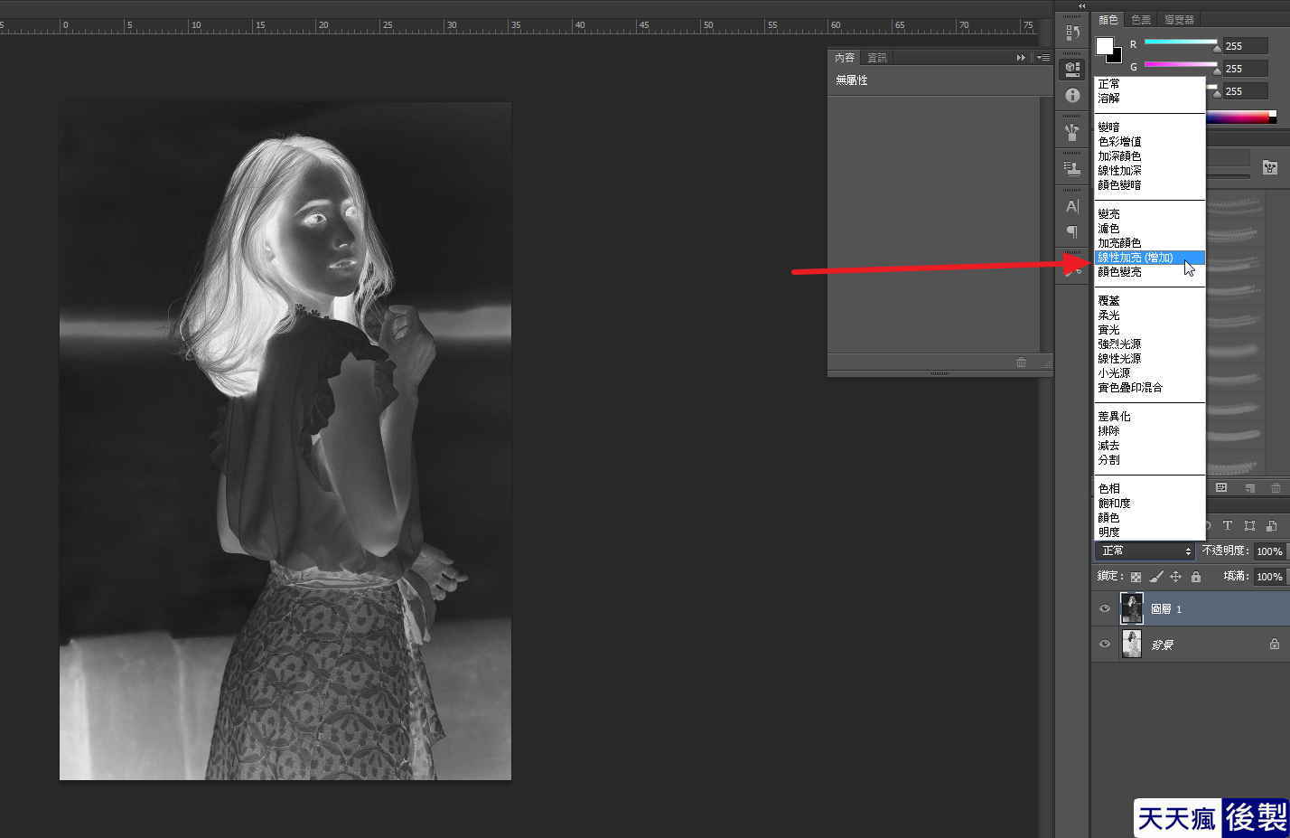Click trash icon in the 內容 panel
The width and height of the screenshot is (1290, 838).
click(x=1021, y=363)
